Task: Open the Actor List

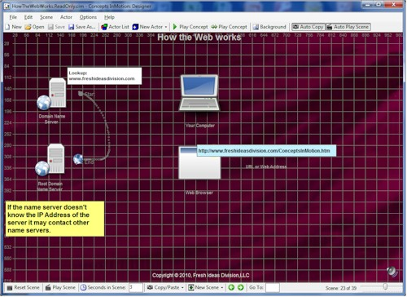Action: click(115, 27)
